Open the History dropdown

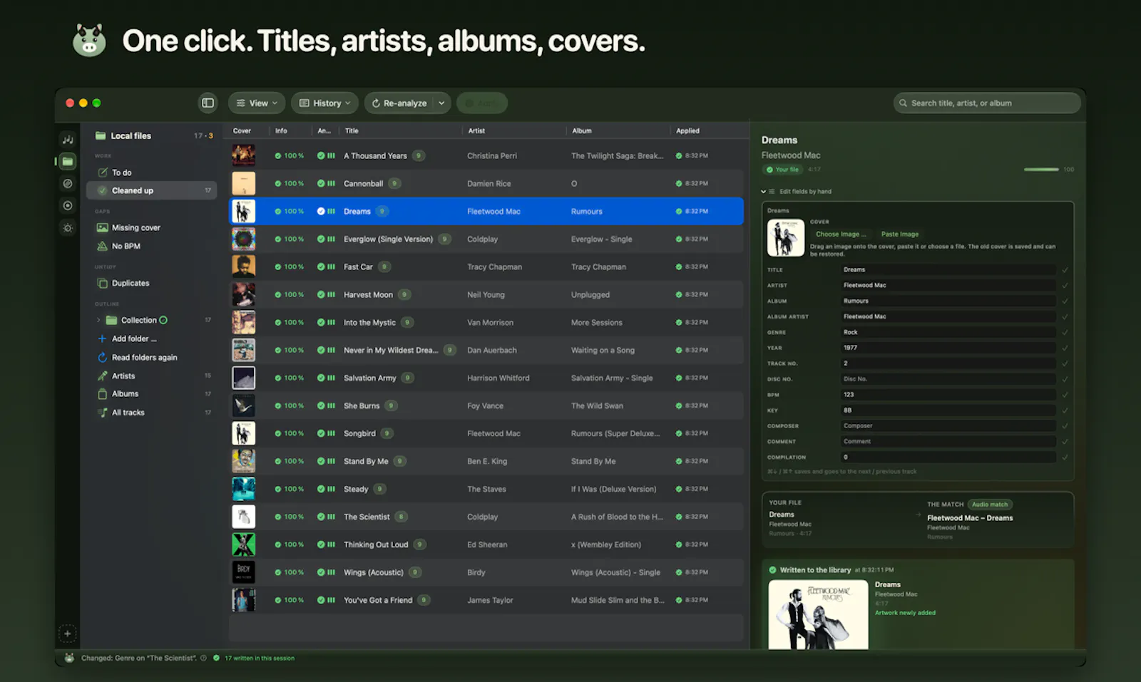pos(324,103)
